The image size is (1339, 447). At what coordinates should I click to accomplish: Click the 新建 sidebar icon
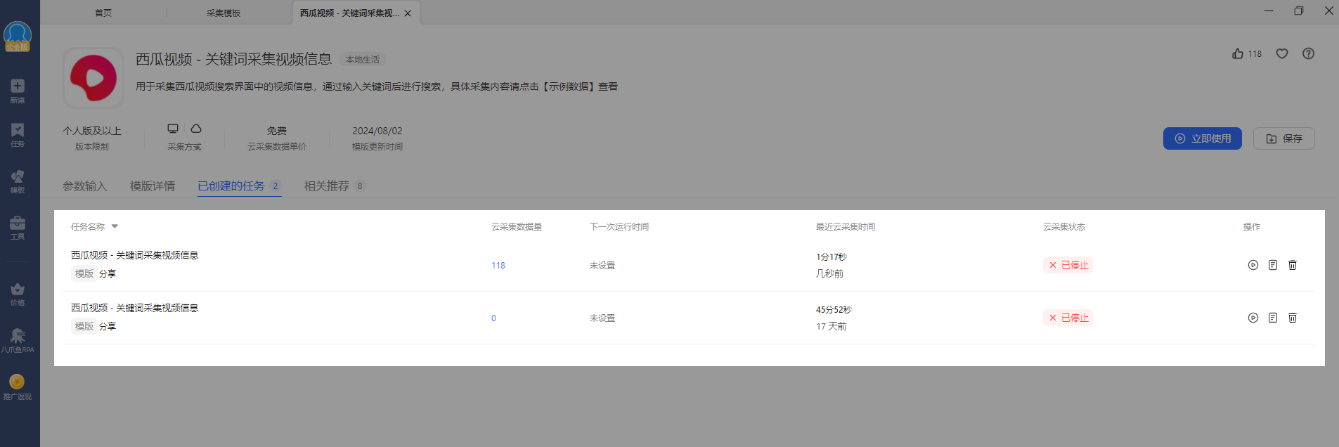coord(18,91)
